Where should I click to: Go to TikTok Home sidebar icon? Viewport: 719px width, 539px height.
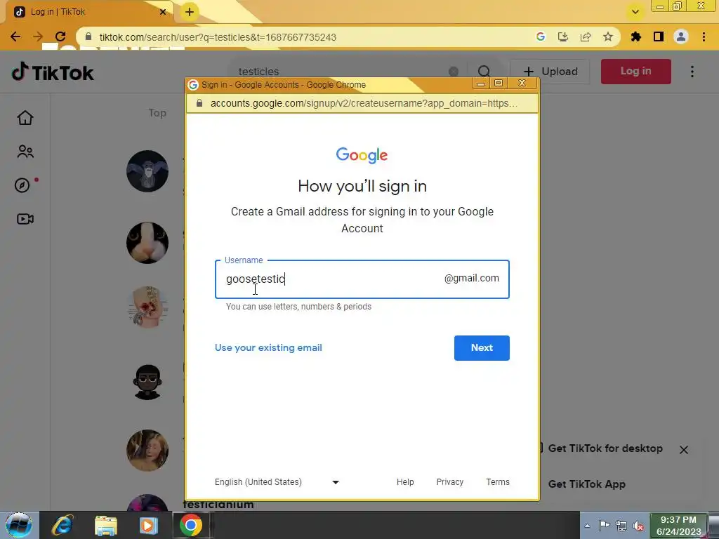click(25, 118)
